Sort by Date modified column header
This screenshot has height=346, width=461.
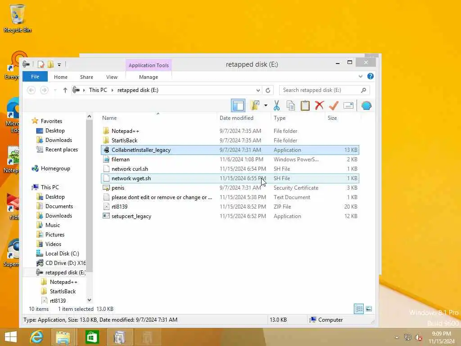(236, 118)
